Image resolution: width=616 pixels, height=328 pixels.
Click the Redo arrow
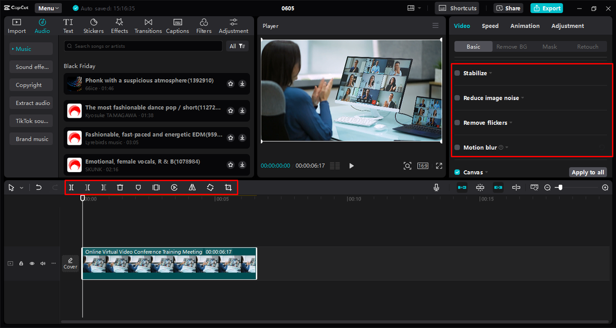(x=55, y=188)
